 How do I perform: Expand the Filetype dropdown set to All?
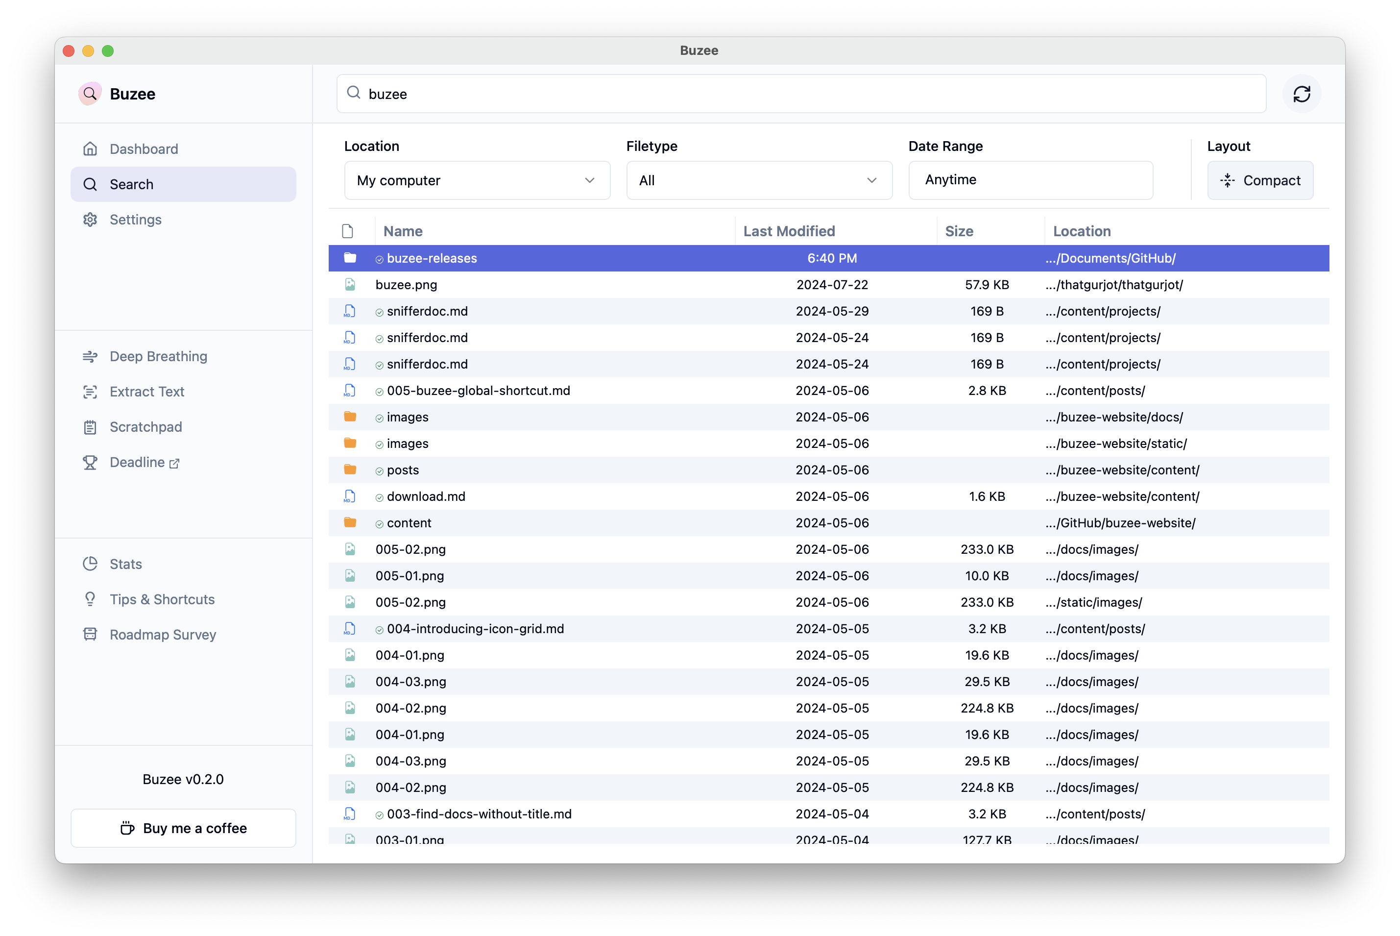(x=759, y=180)
